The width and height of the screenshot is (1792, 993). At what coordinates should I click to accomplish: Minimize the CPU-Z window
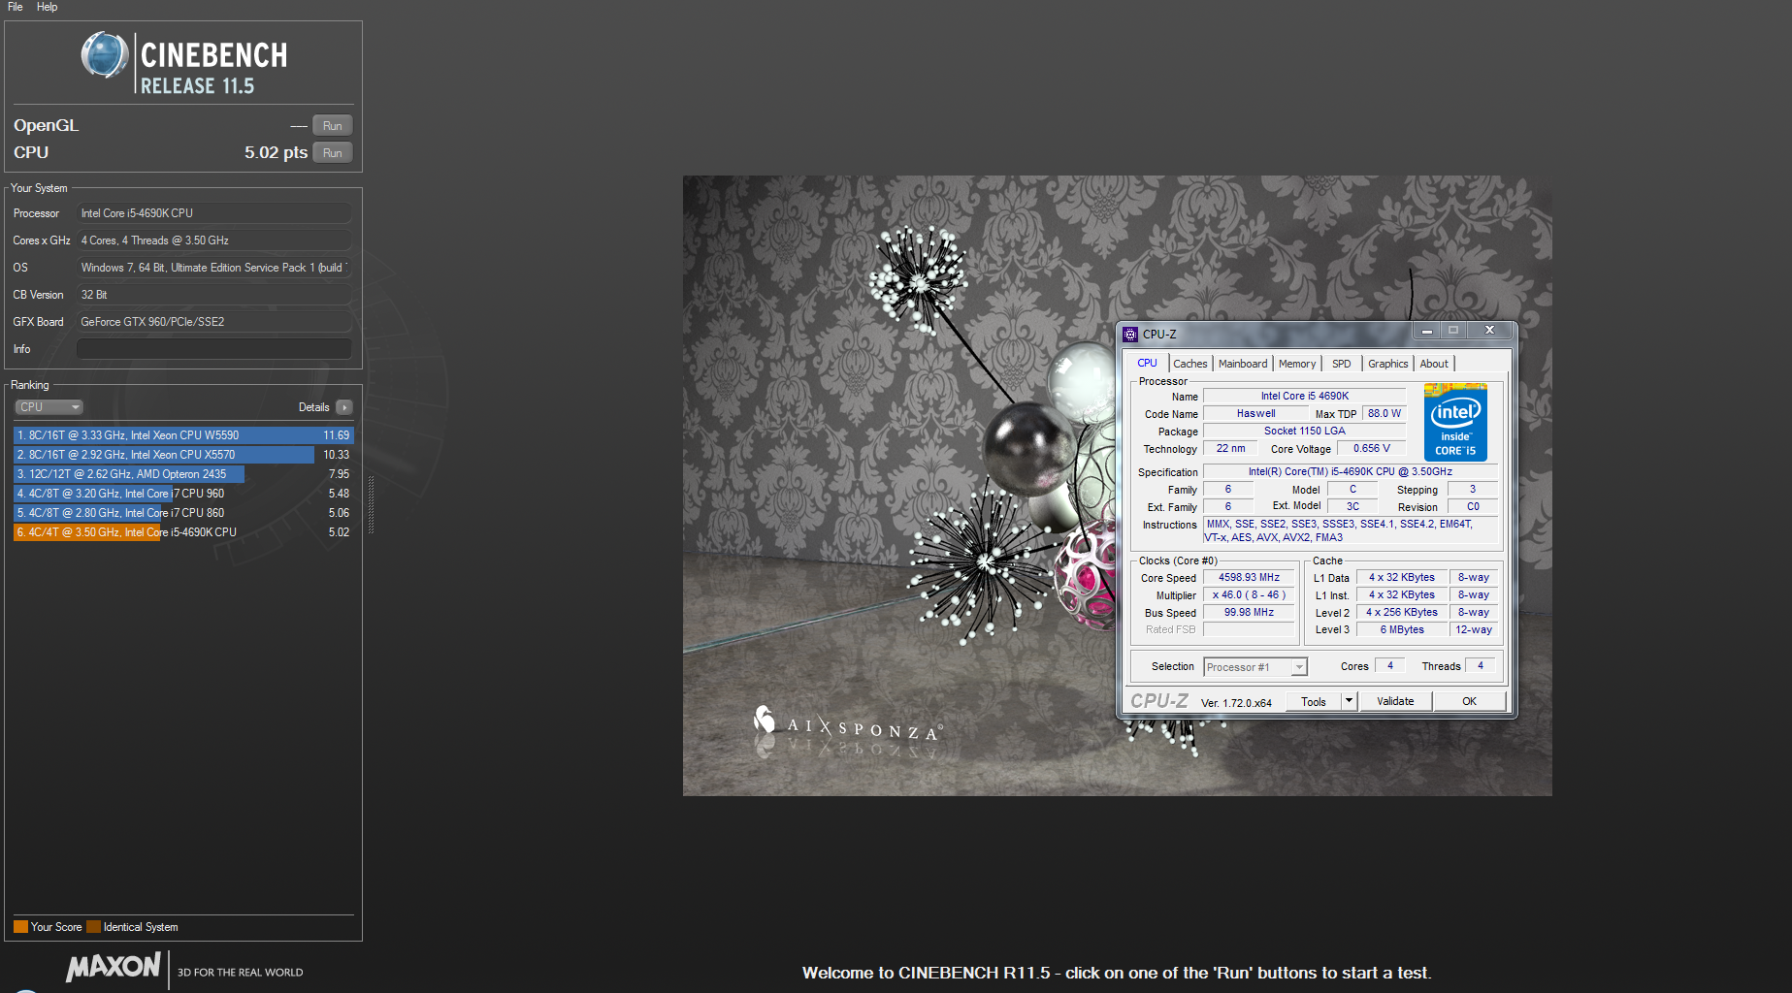coord(1426,331)
